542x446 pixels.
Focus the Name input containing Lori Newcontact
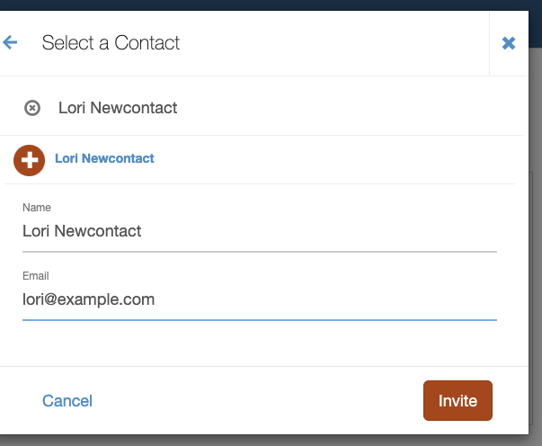[260, 231]
